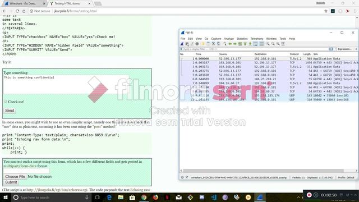Start a new Wireshark capture with the shark fin icon
This screenshot has height=202, width=359.
tap(182, 44)
